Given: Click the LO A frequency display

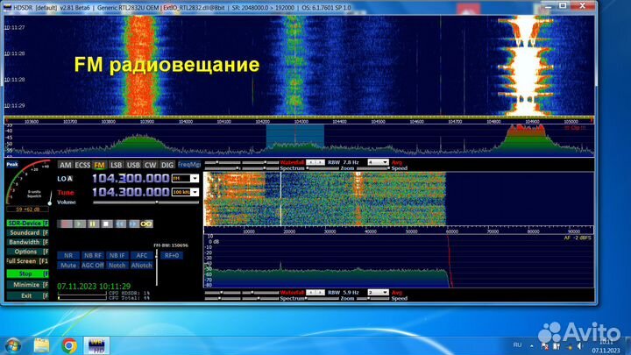Looking at the screenshot, I should point(131,178).
